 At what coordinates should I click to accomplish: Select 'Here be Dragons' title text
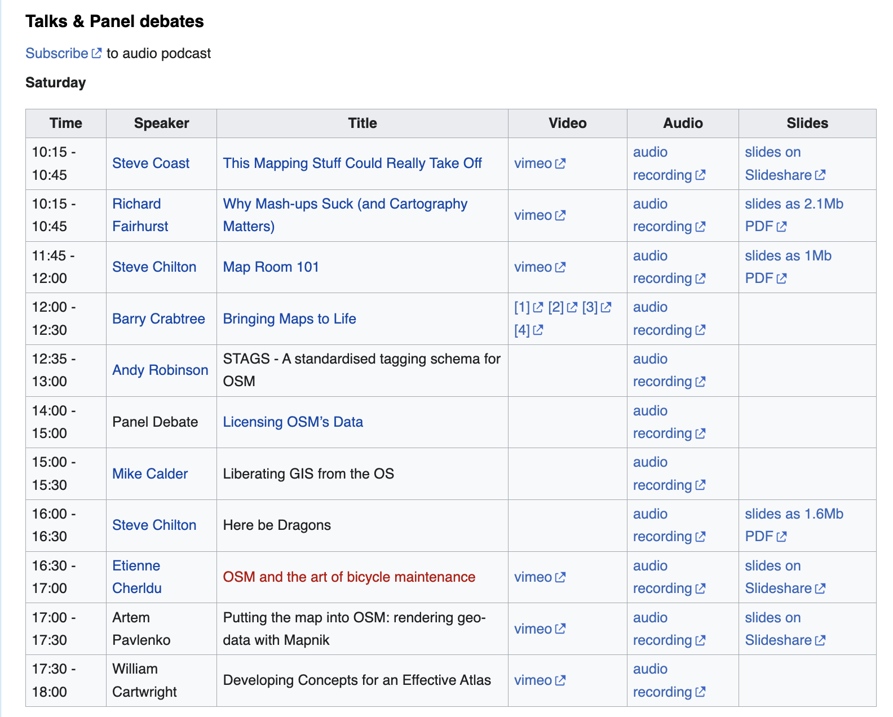(x=277, y=525)
